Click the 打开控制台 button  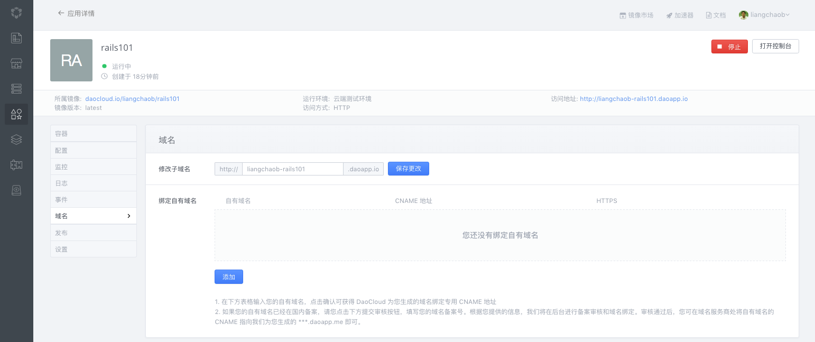click(x=775, y=46)
